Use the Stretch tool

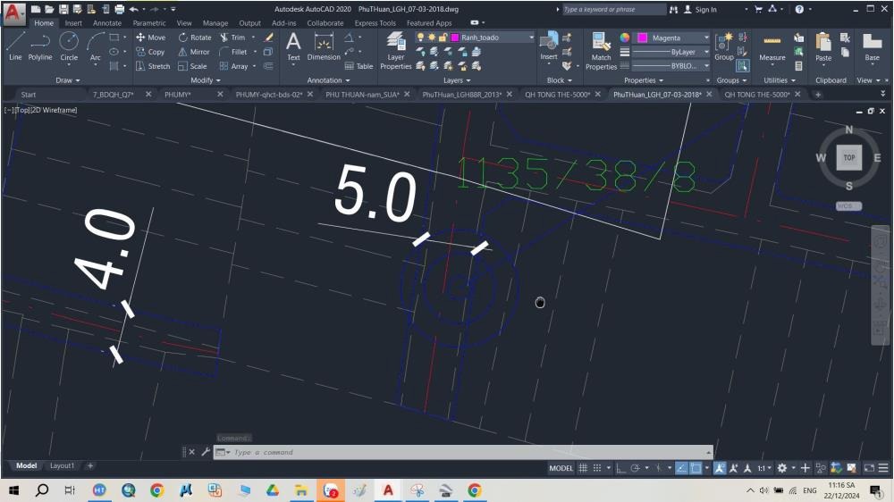[x=153, y=66]
